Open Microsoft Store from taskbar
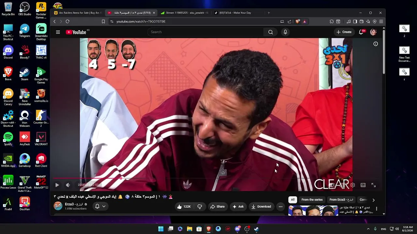The width and height of the screenshot is (417, 234). pyautogui.click(x=199, y=229)
